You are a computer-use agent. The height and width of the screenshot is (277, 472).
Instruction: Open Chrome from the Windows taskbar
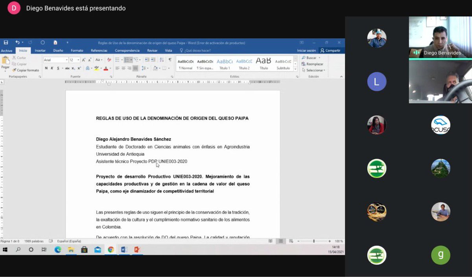111,250
